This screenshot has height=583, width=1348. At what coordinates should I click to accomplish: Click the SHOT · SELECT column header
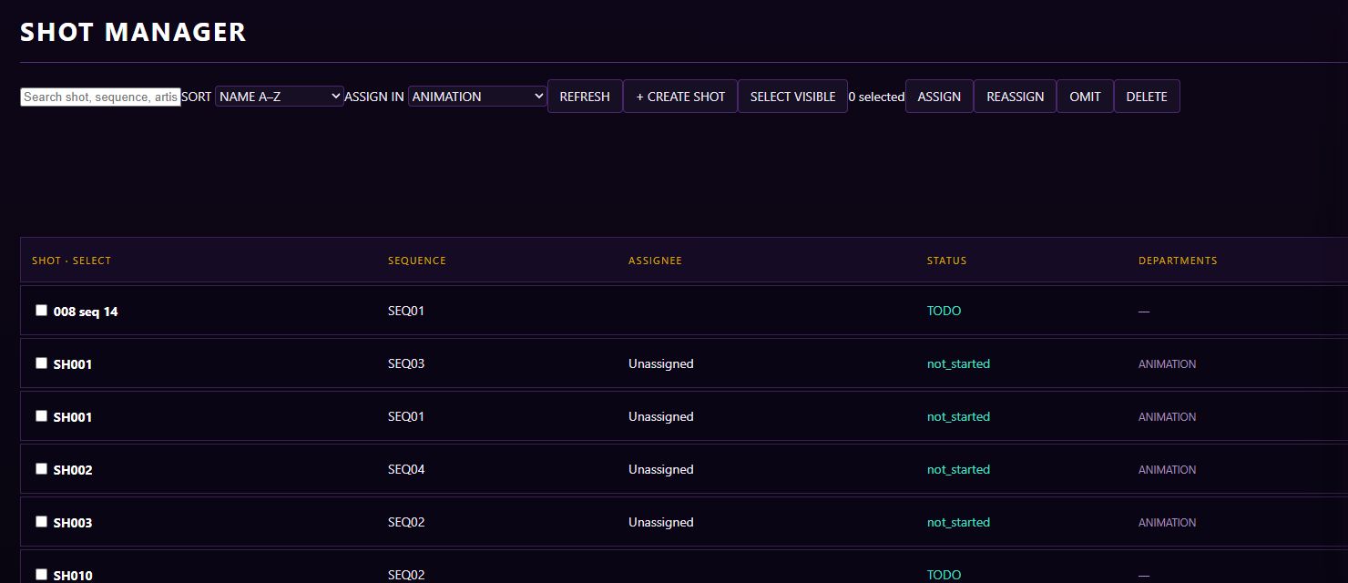[x=71, y=261]
